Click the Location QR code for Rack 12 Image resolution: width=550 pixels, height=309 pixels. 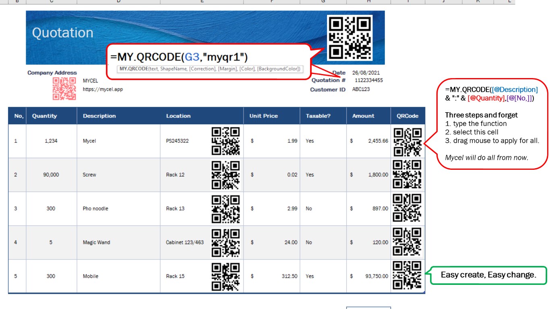click(226, 175)
